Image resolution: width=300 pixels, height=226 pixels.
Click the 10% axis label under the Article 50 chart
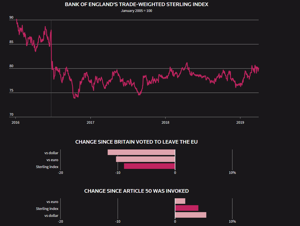(232, 222)
